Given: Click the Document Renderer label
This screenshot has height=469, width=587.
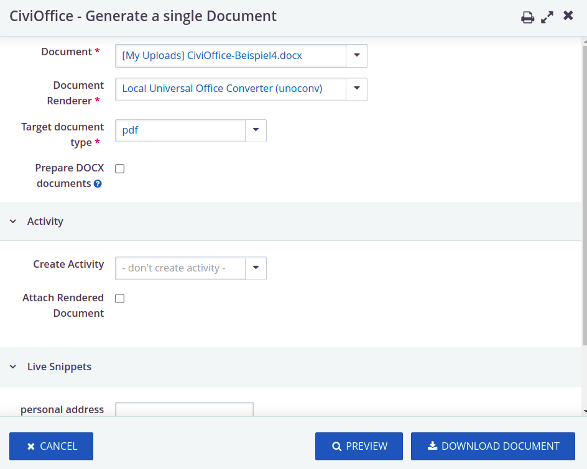Looking at the screenshot, I should click(x=75, y=93).
